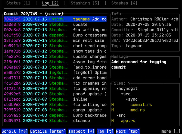
Task: Click the SHA value in the Info panel
Action: click(151, 40)
